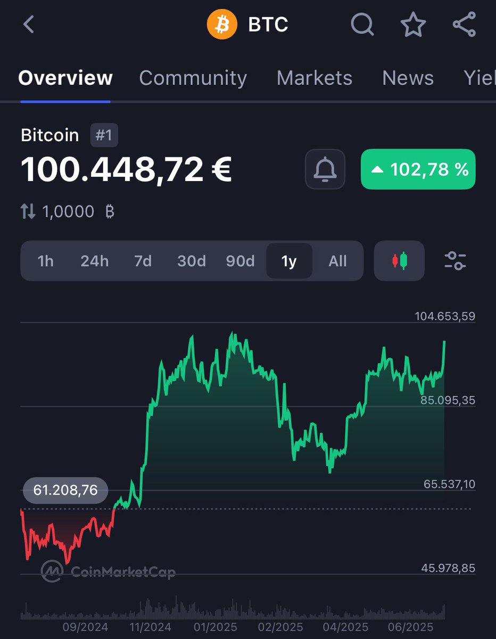Image resolution: width=496 pixels, height=639 pixels.
Task: Tap the green 102,78 % change badge
Action: [x=418, y=169]
